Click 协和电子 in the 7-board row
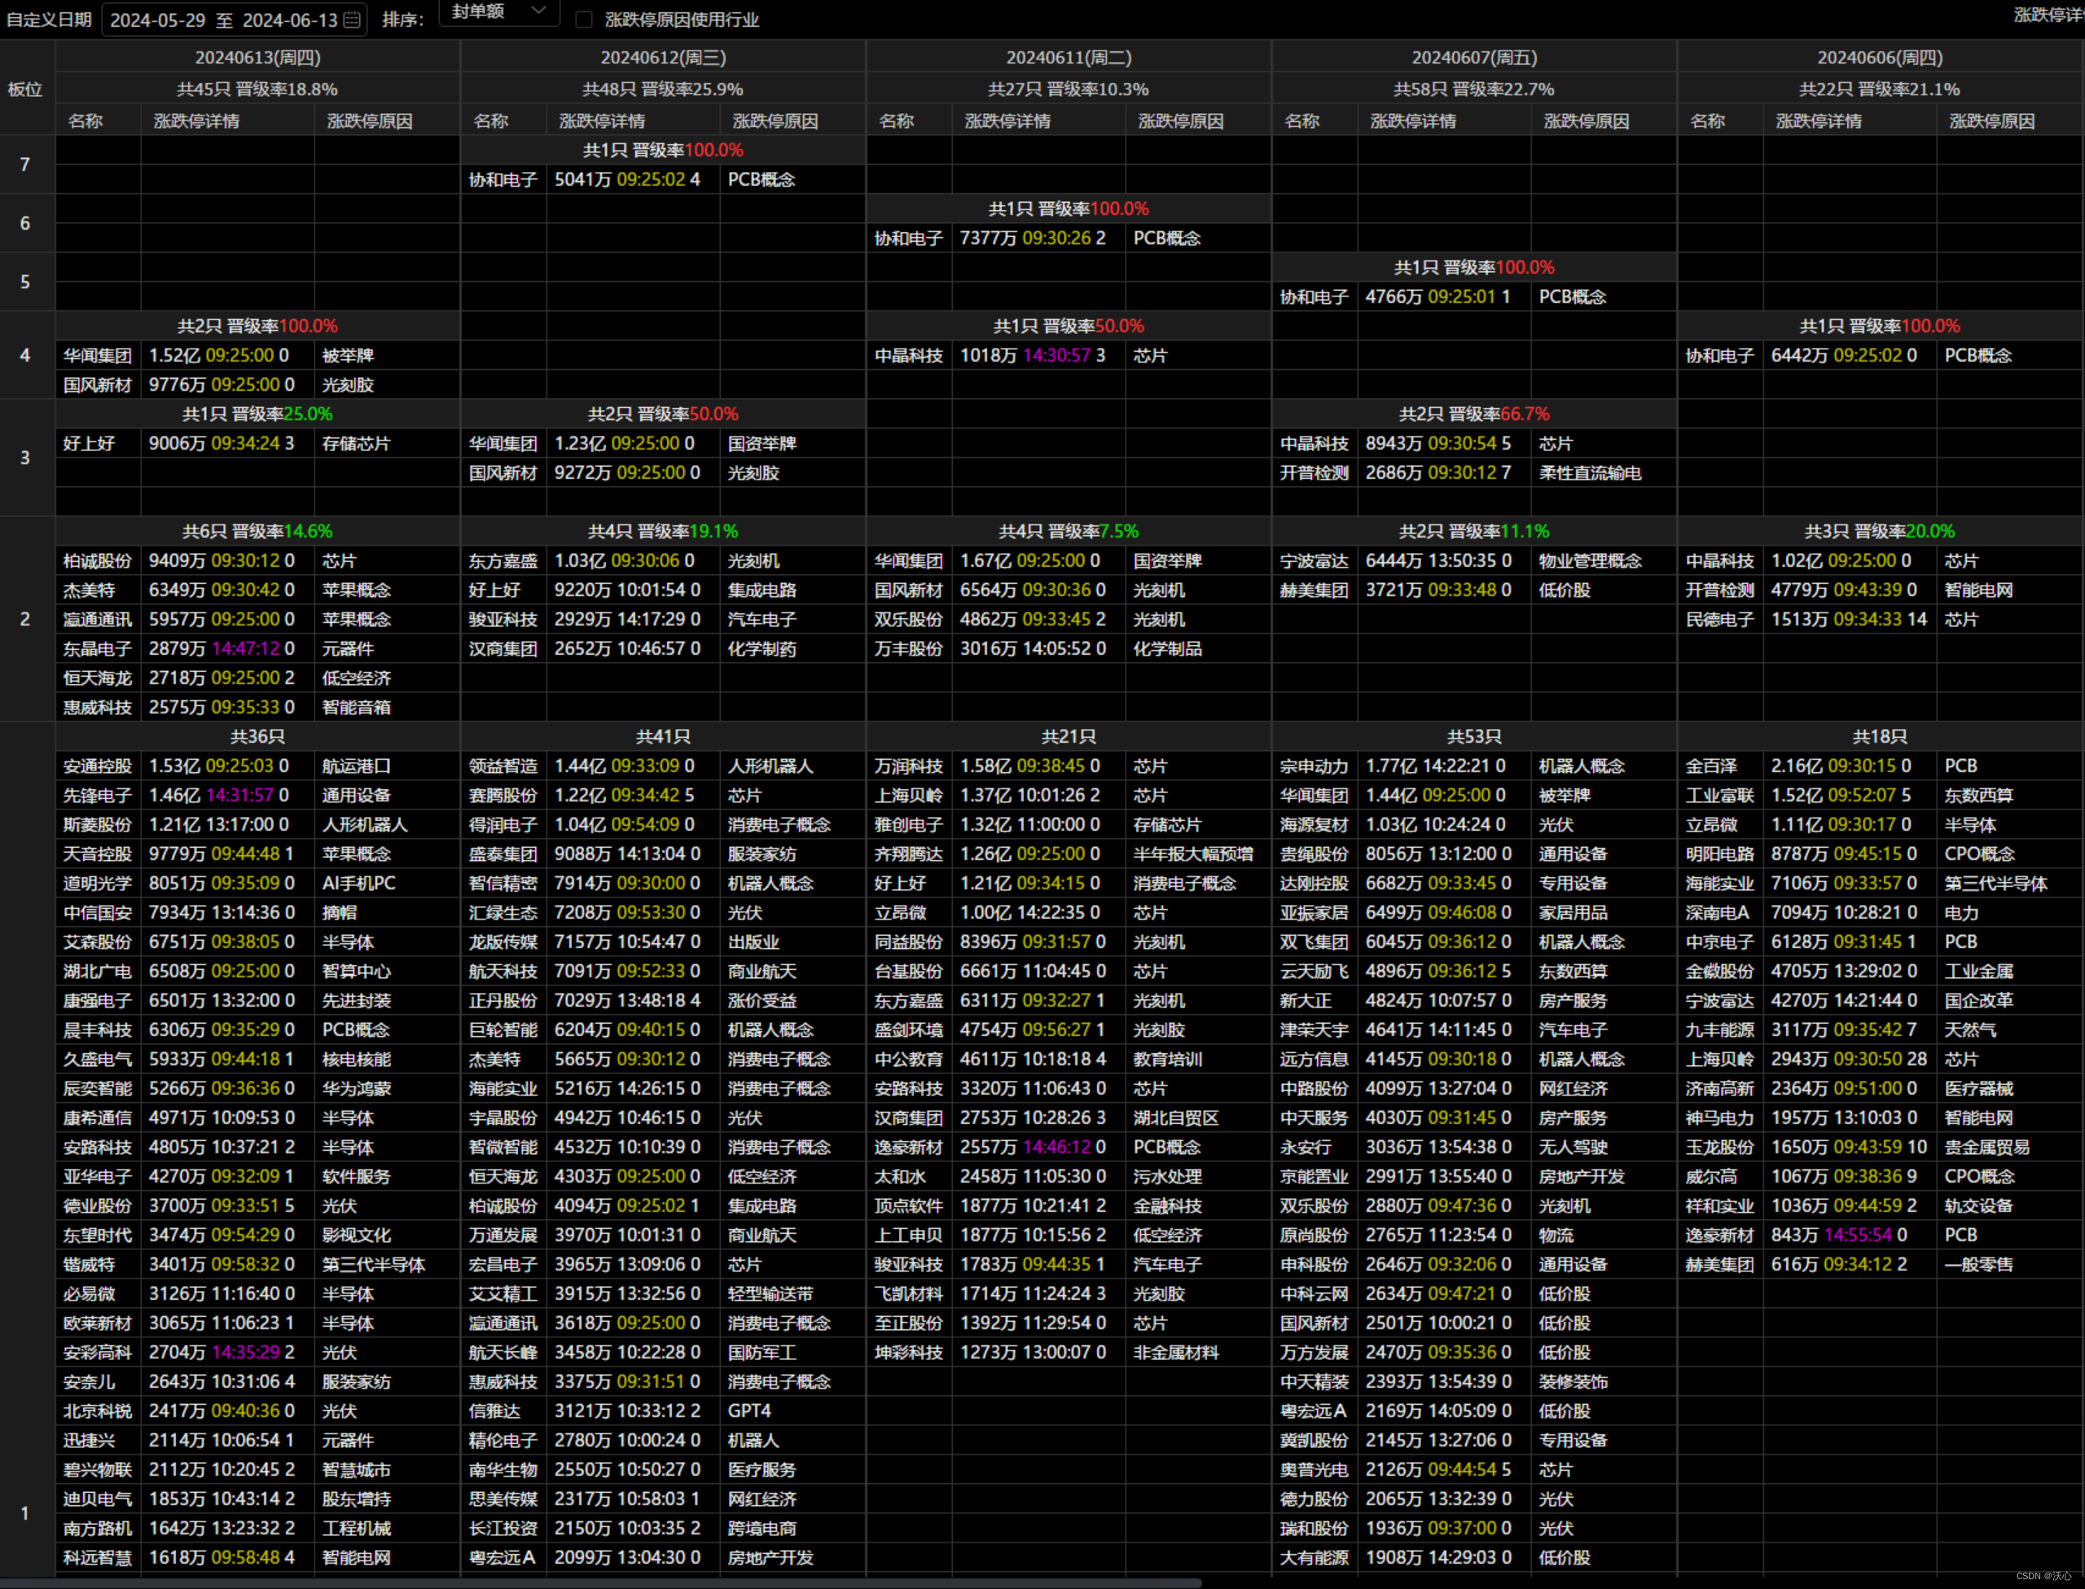Viewport: 2085px width, 1589px height. click(503, 180)
